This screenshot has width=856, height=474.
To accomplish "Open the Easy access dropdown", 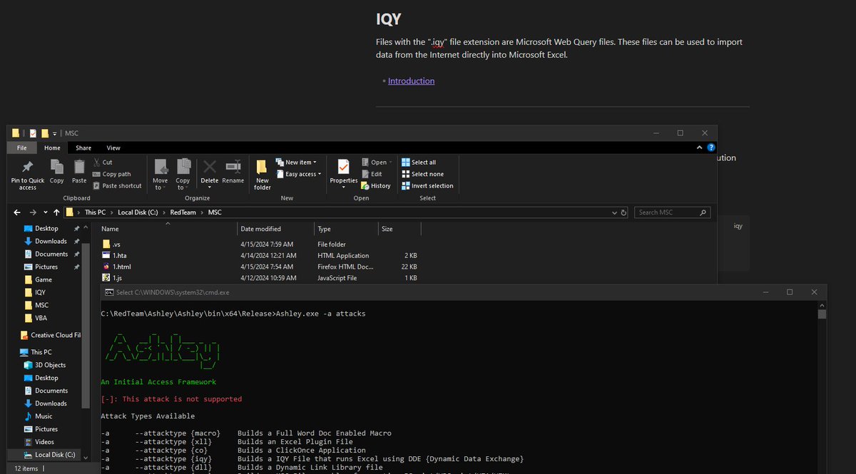I will pos(300,174).
